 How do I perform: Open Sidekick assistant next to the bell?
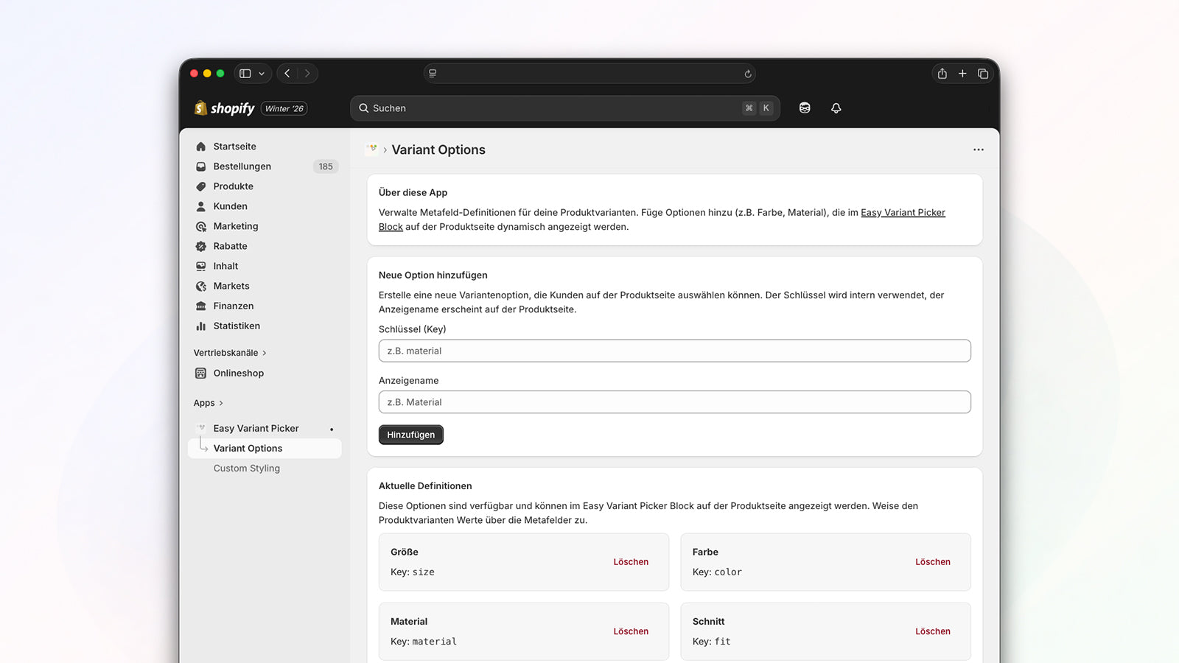804,108
